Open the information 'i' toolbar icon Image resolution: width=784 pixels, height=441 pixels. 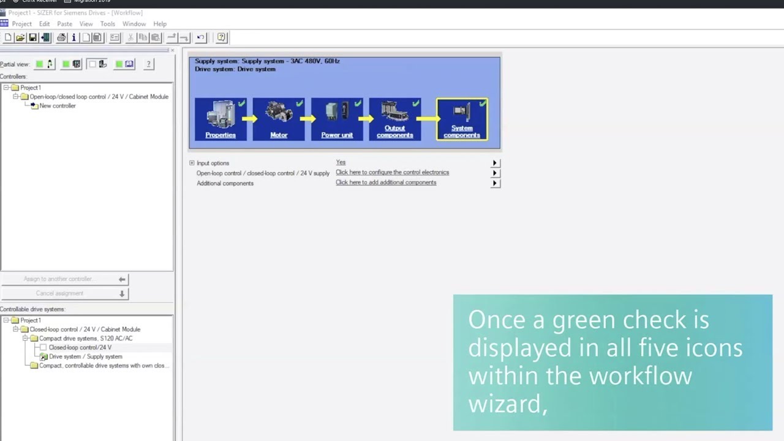point(73,37)
